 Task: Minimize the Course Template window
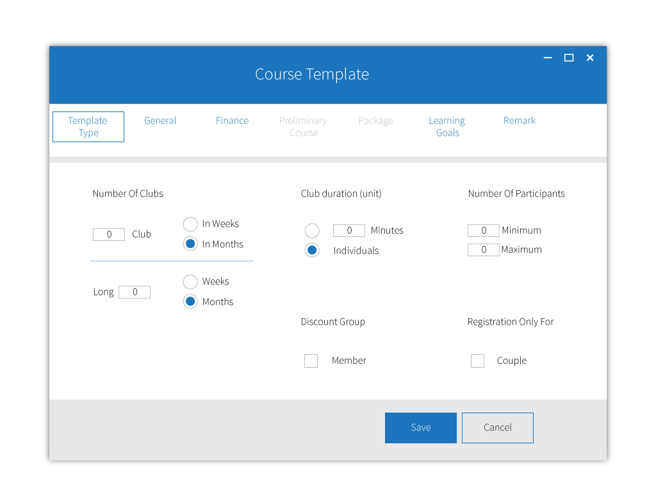tap(548, 58)
